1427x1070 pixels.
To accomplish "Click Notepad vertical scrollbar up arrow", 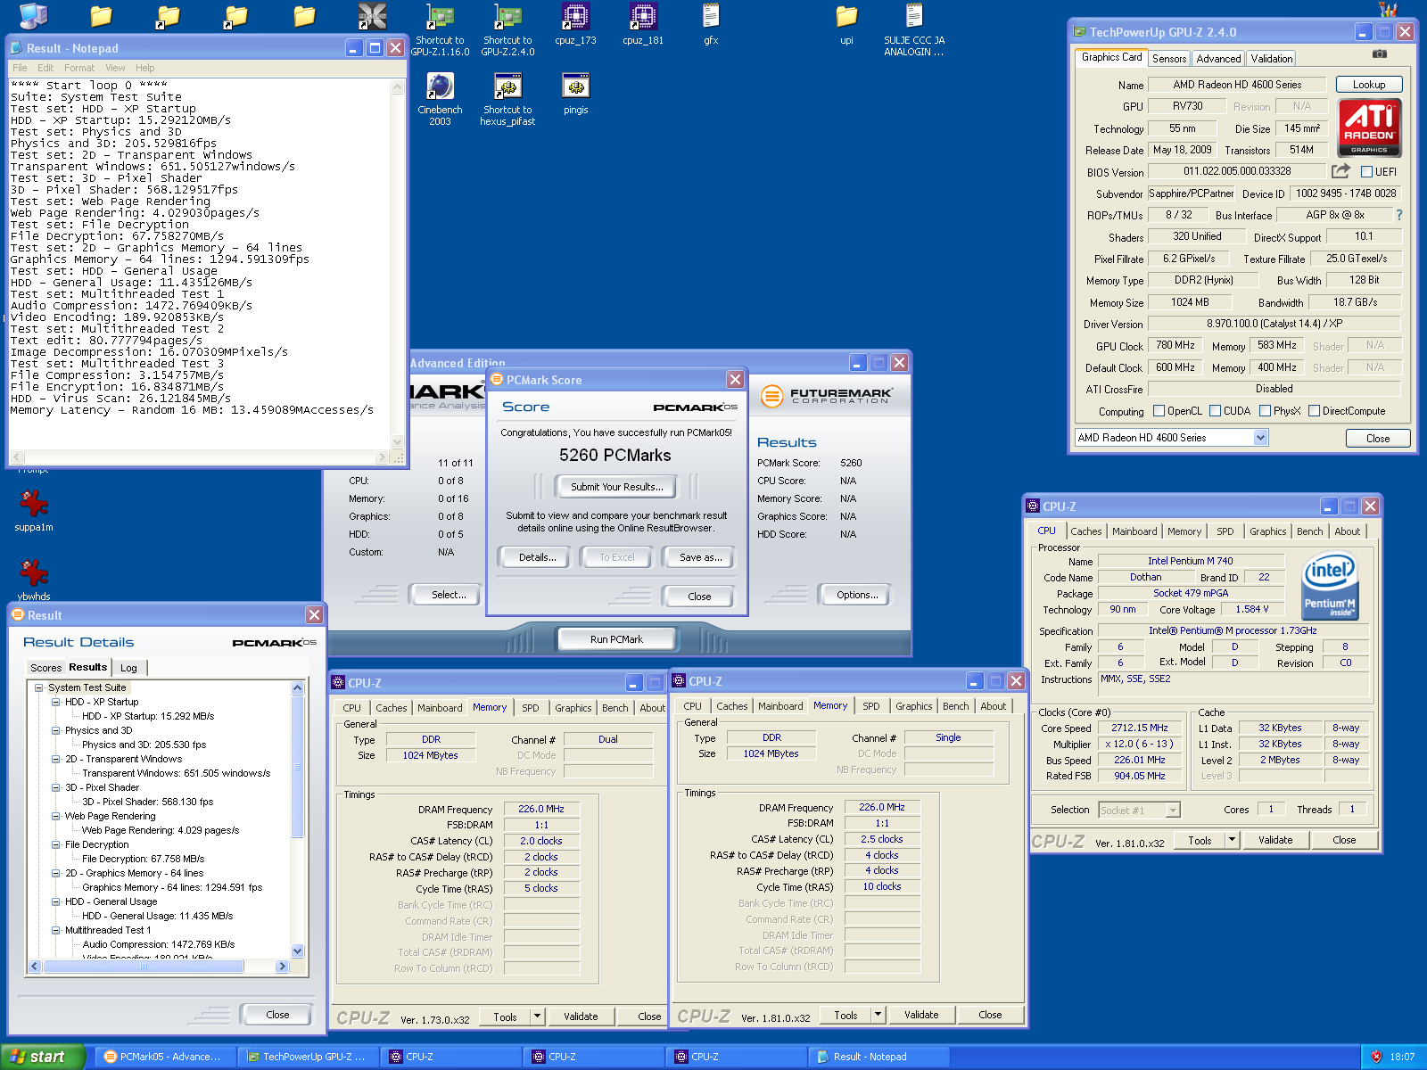I will 398,86.
